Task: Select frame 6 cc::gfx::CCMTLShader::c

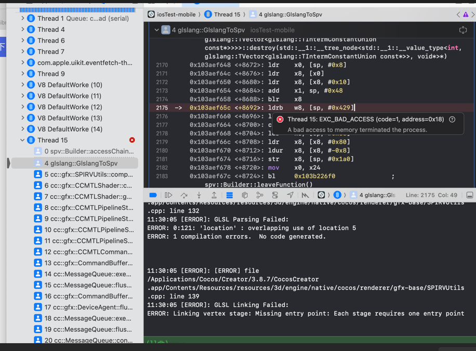Action: coord(83,185)
